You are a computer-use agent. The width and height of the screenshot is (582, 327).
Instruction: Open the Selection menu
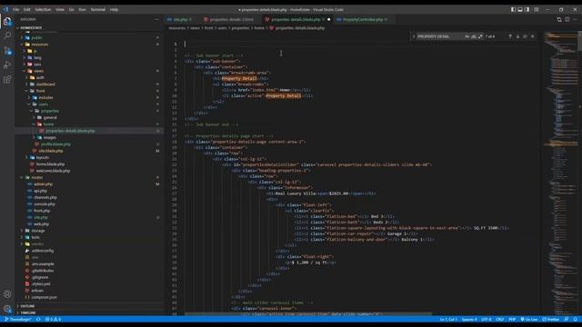coord(43,10)
